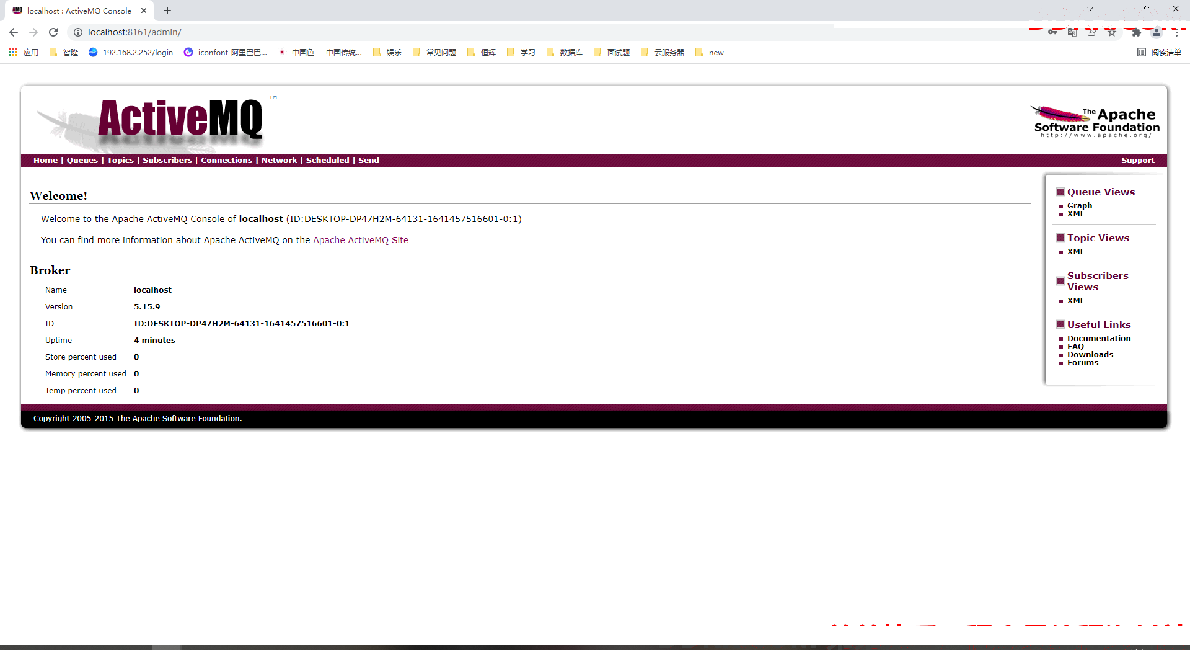Open the new bookmark folder

710,52
